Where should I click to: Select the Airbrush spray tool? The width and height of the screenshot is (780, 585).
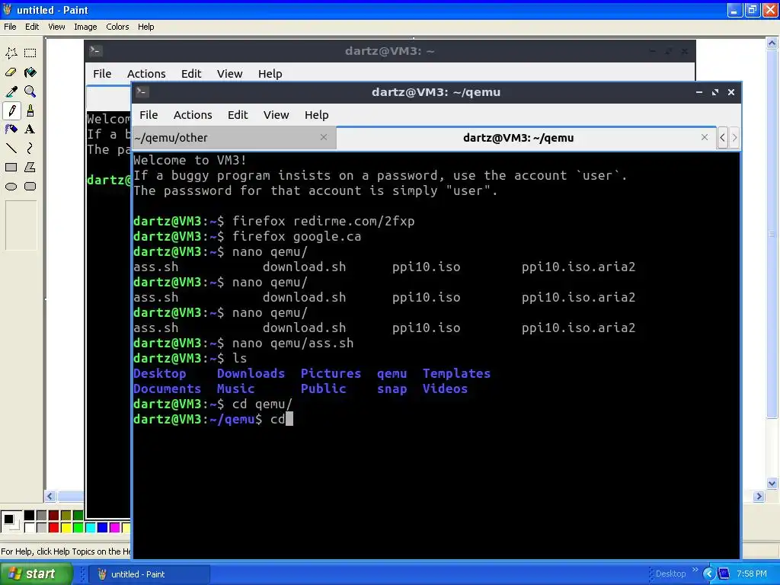11,129
